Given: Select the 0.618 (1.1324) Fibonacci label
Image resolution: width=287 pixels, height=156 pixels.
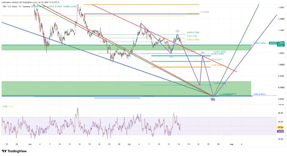Looking at the screenshot, I should 193,33.
